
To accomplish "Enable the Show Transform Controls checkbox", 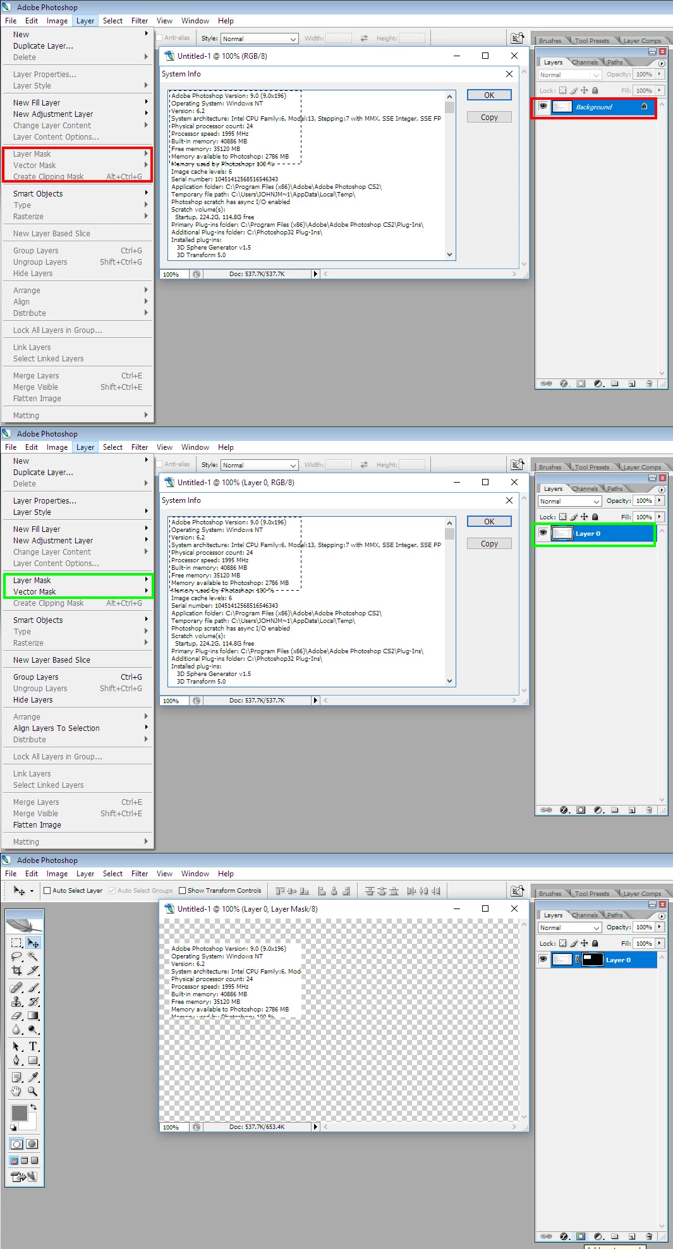I will tap(182, 891).
